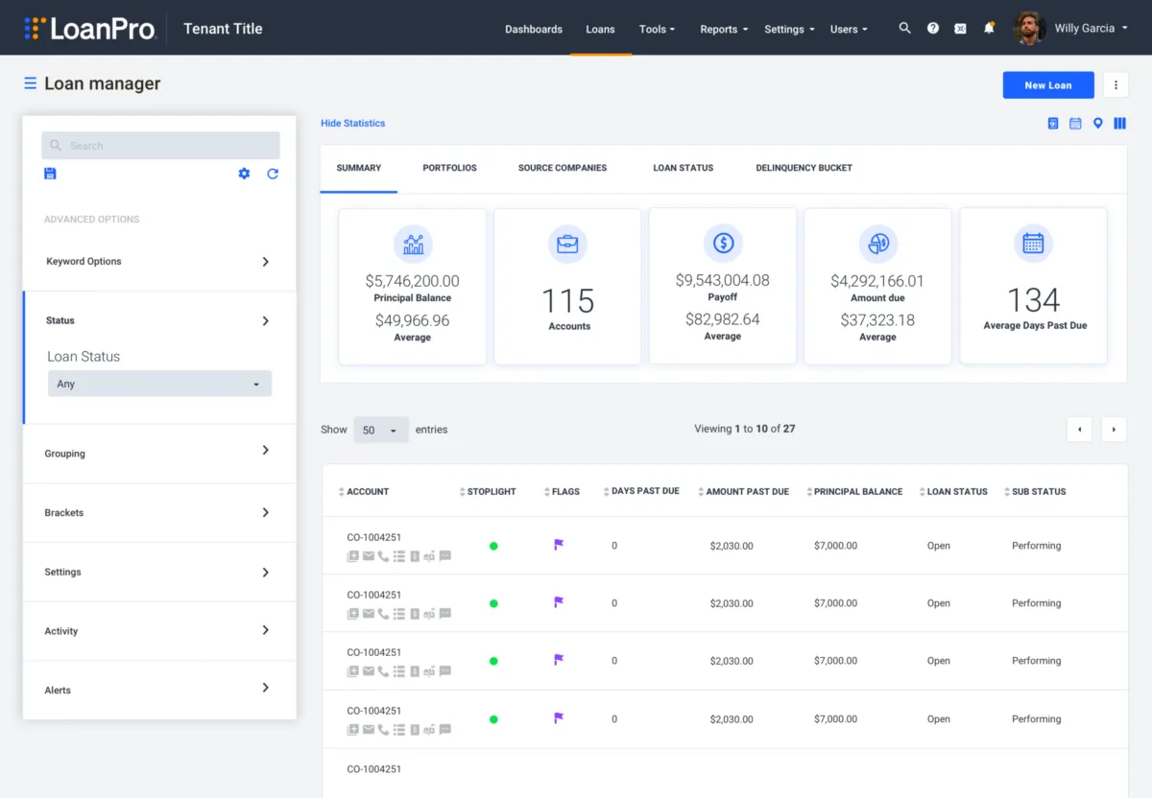Switch to the map pin location view

(1097, 124)
